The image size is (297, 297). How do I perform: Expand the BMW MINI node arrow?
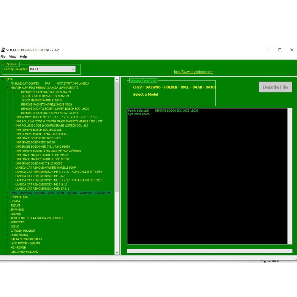tap(8, 210)
